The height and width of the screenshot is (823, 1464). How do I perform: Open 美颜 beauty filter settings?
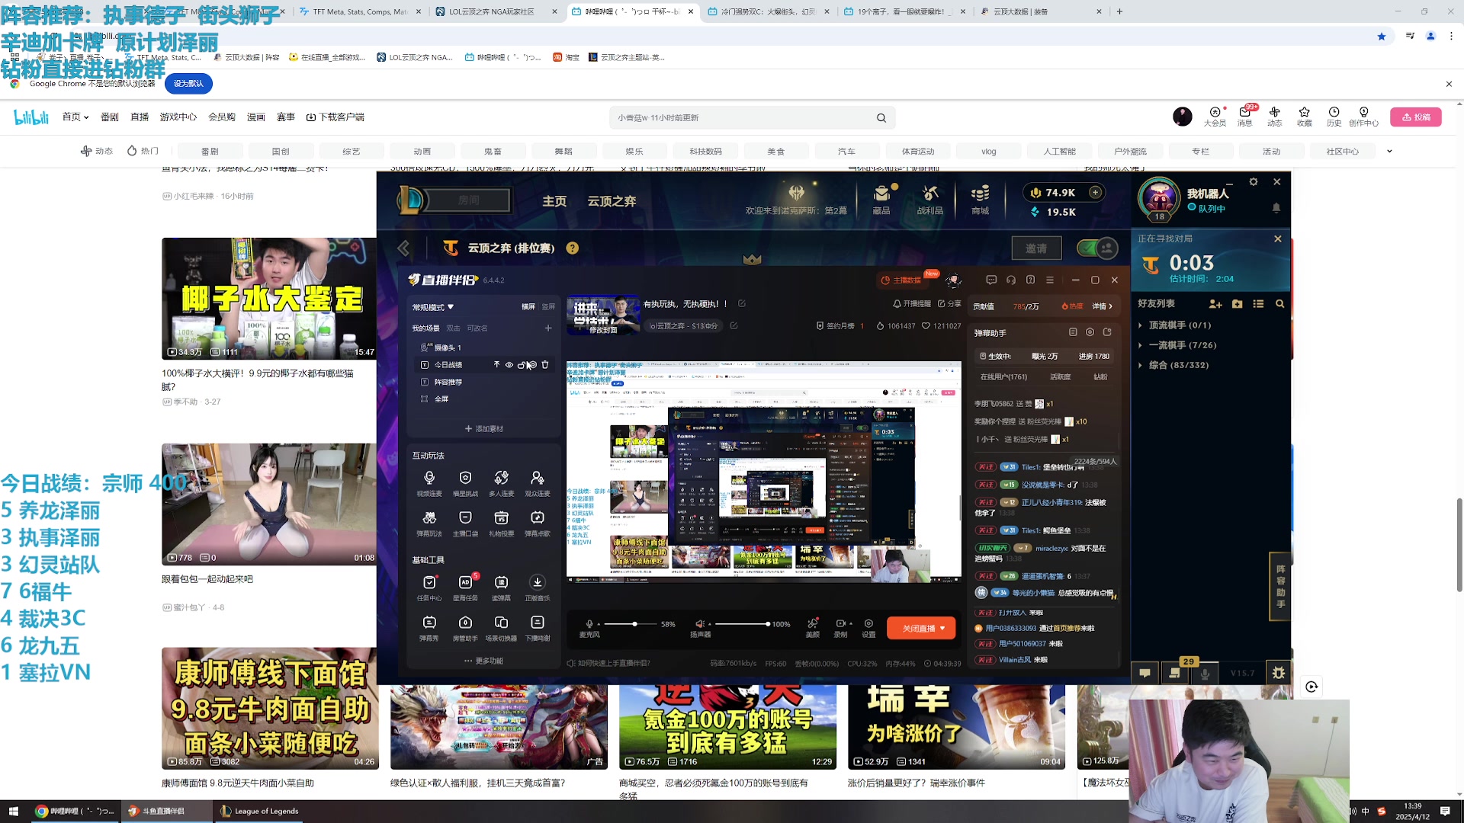click(x=813, y=627)
